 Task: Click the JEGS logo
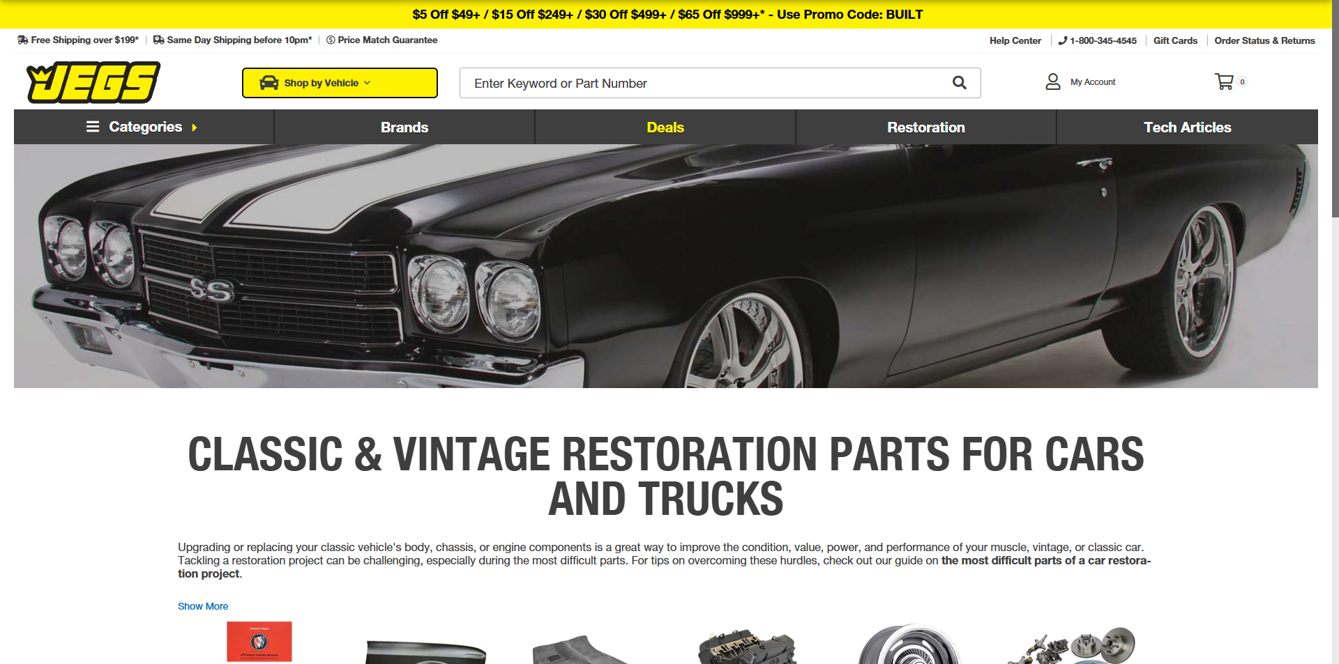click(x=93, y=82)
